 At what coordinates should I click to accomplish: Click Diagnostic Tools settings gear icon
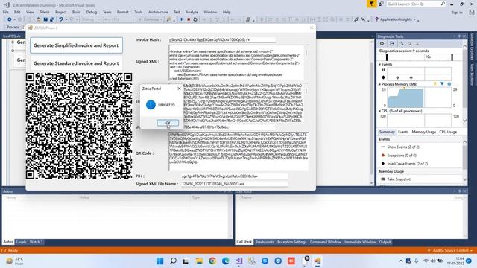coord(382,44)
